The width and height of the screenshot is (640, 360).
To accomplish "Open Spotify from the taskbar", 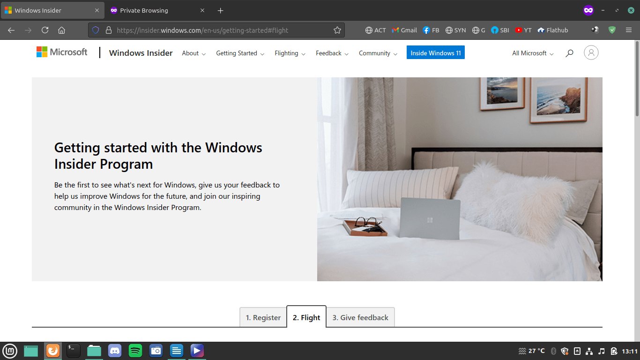I will pyautogui.click(x=135, y=351).
